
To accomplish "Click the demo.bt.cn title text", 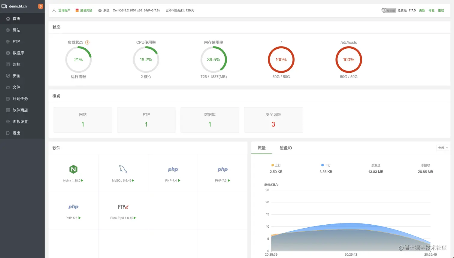I will [18, 6].
